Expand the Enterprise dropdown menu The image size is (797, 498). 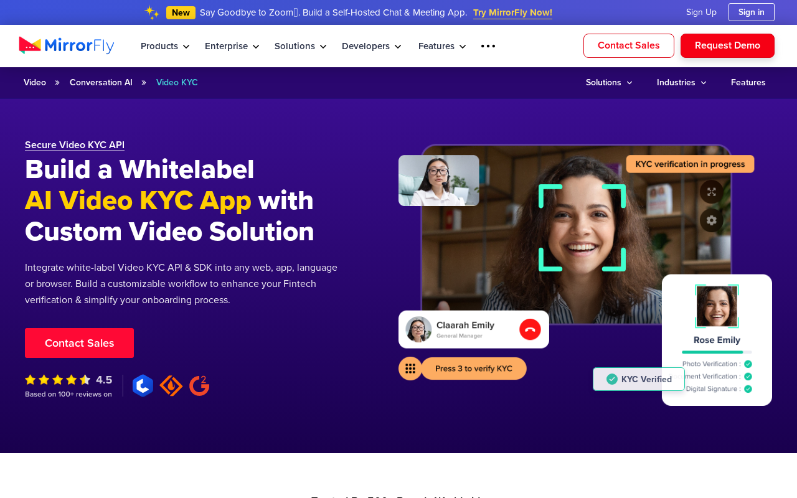tap(232, 46)
